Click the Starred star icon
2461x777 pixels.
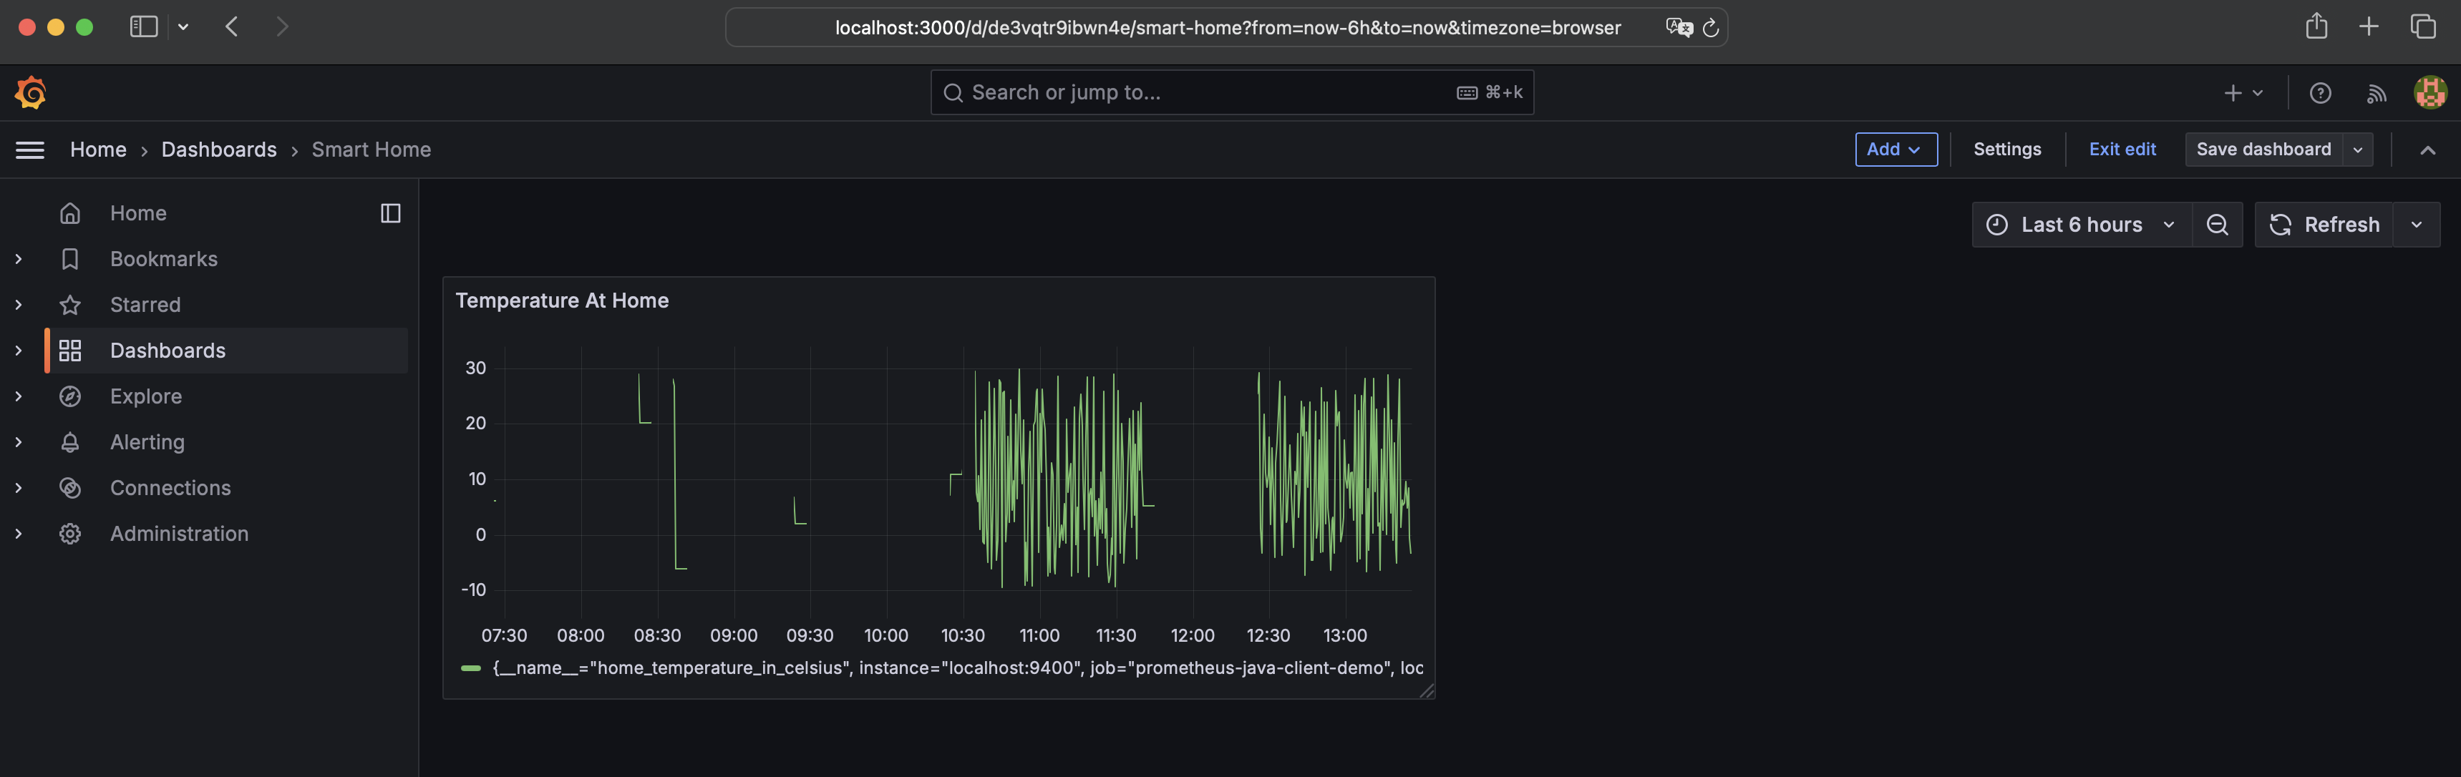click(x=69, y=305)
